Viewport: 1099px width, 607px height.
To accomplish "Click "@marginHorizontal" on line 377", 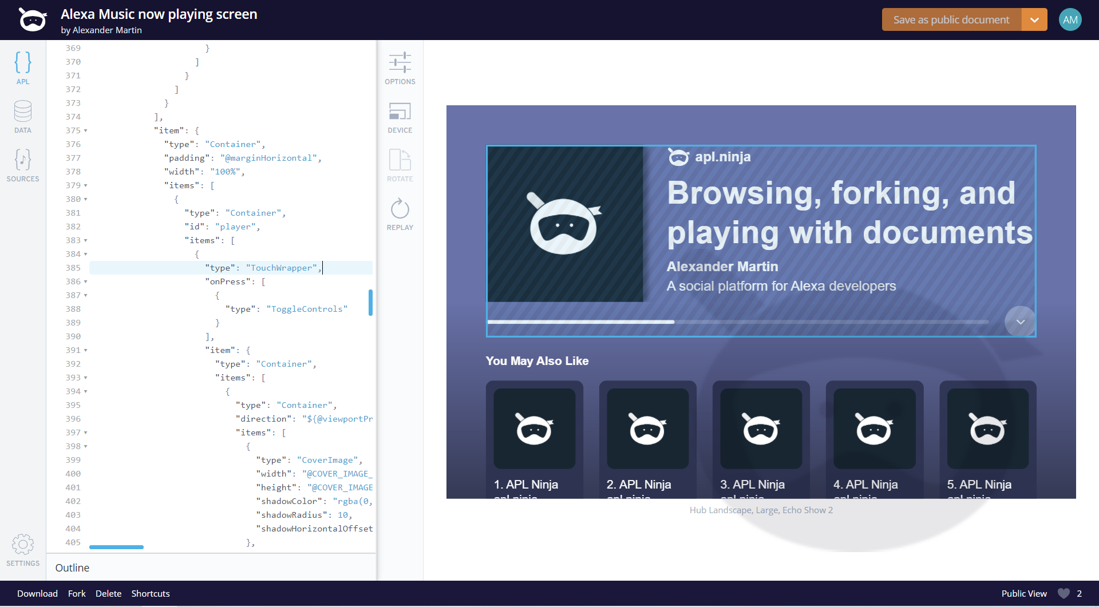I will [269, 158].
